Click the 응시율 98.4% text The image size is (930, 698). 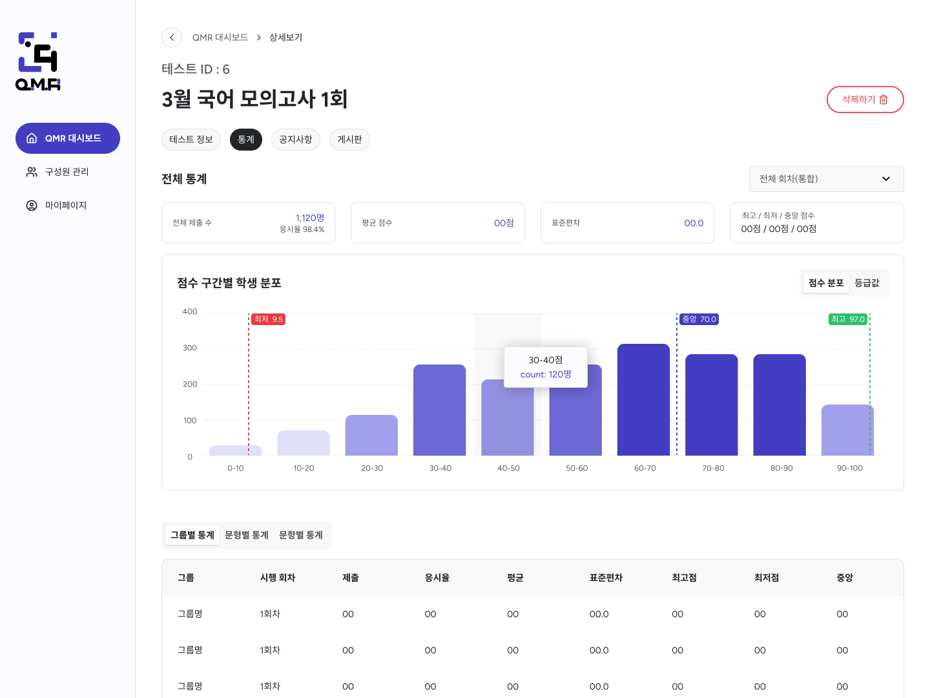point(302,229)
